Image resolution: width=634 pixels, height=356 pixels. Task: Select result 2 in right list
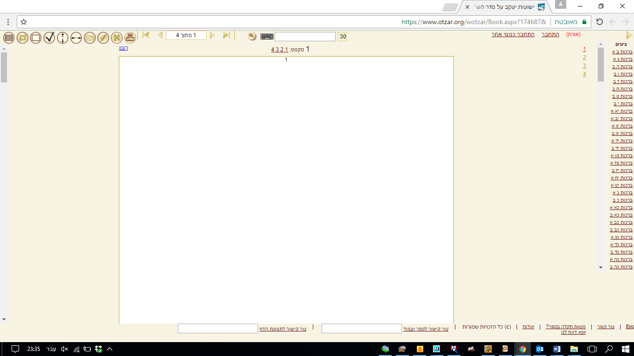585,57
